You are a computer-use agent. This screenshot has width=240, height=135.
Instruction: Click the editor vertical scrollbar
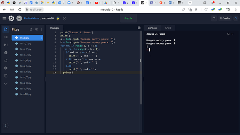click(141, 68)
